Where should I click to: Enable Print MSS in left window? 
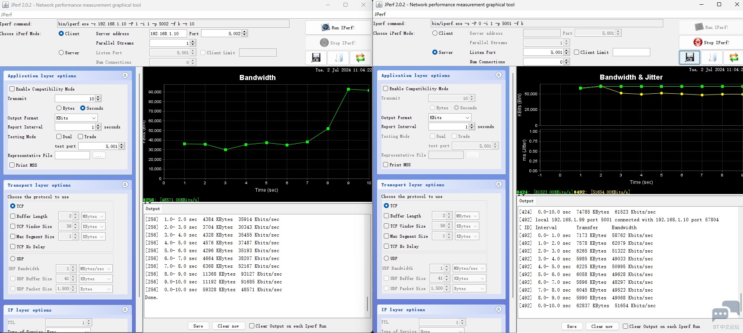12,165
